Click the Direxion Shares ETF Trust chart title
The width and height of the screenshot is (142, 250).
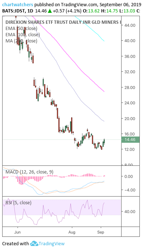(x=63, y=22)
